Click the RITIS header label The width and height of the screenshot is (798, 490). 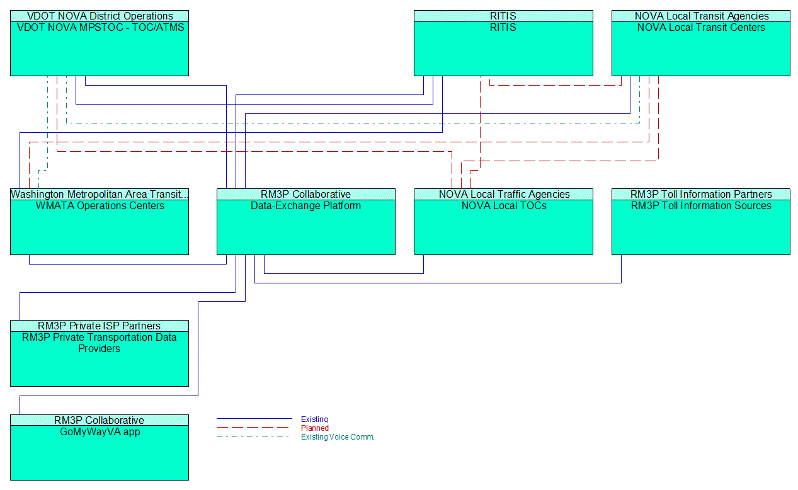[x=503, y=16]
